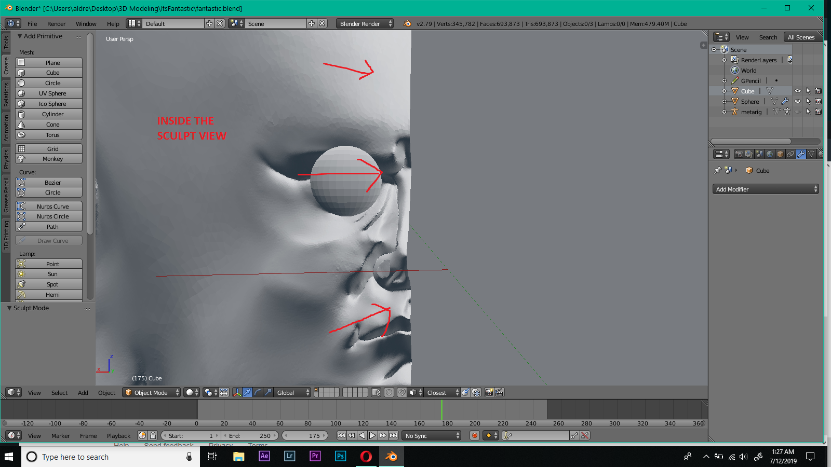The image size is (831, 467).
Task: Toggle Cube selectability cursor icon
Action: 808,91
